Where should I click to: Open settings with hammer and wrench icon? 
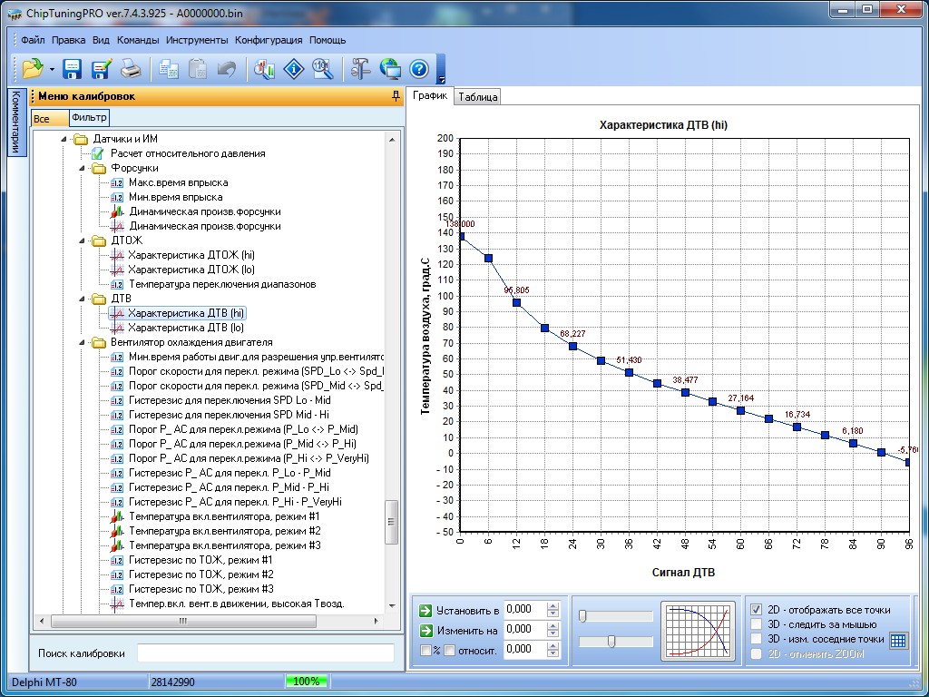point(361,69)
